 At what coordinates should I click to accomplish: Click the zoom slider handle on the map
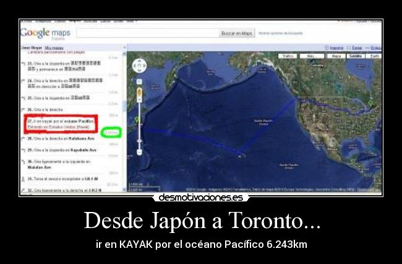[139, 141]
